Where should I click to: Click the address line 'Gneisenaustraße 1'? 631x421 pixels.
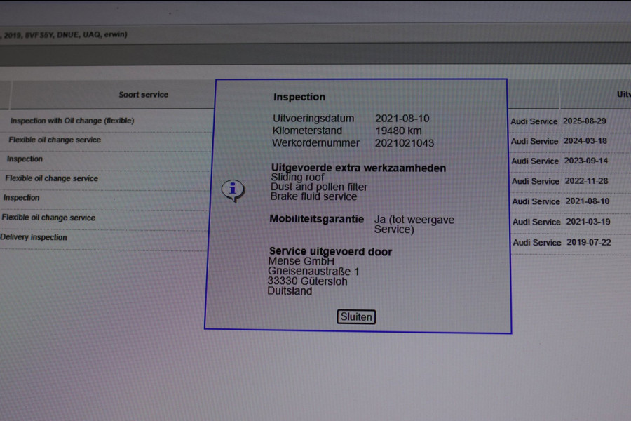click(x=313, y=271)
